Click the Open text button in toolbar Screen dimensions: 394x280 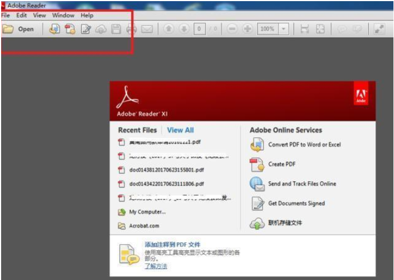(26, 29)
